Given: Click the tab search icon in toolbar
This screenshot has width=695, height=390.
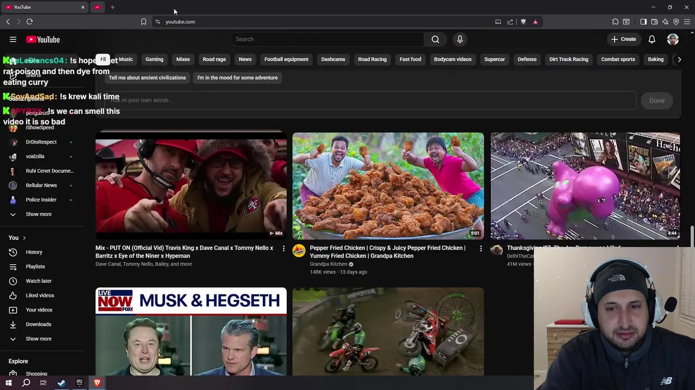Looking at the screenshot, I should point(626,22).
